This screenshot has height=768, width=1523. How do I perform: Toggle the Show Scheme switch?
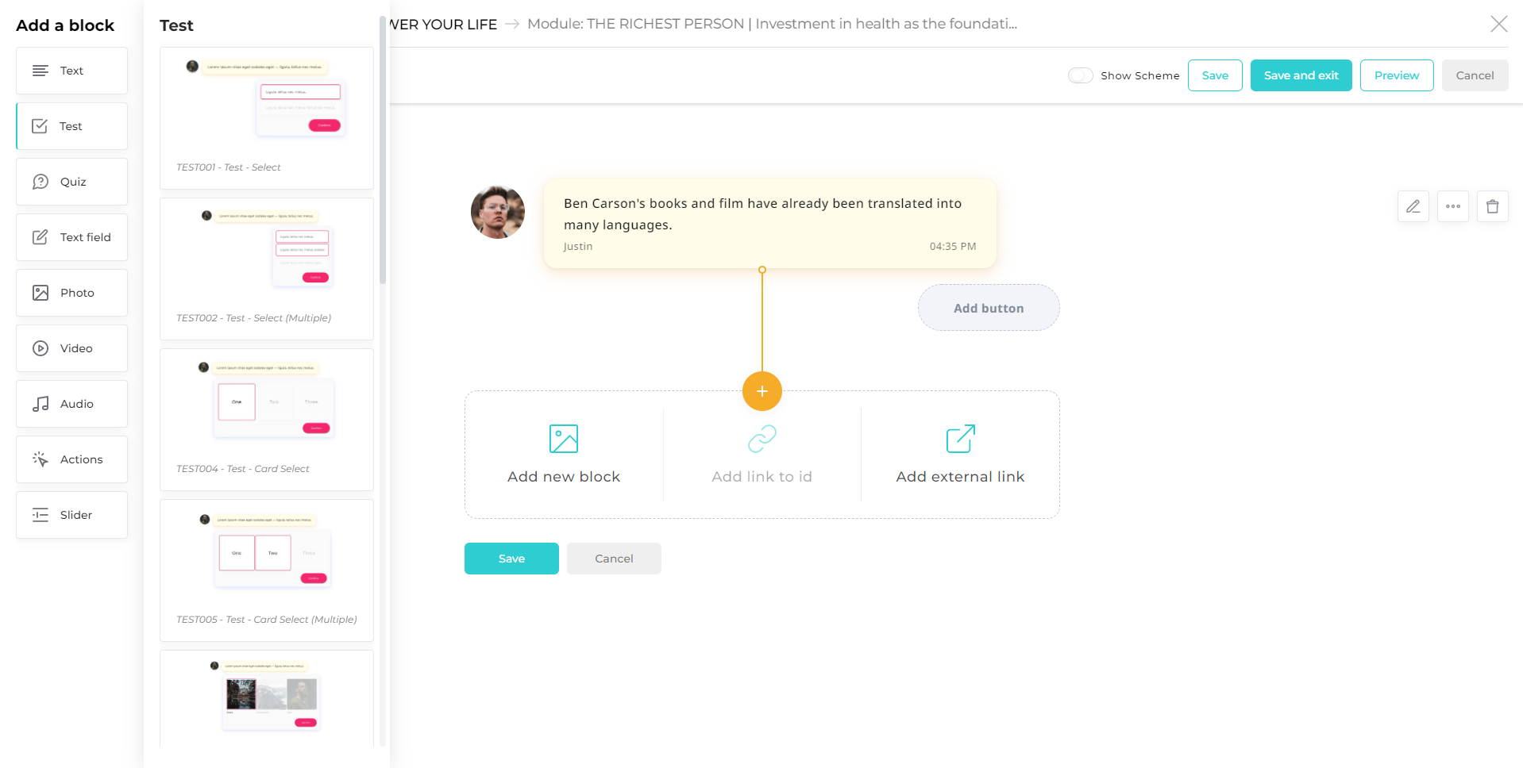tap(1080, 75)
